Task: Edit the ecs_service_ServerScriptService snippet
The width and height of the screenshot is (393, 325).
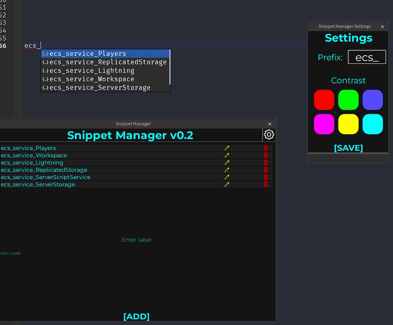Action: (226, 177)
